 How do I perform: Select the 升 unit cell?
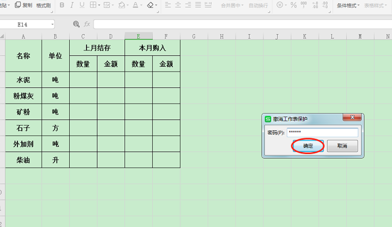tap(56, 160)
